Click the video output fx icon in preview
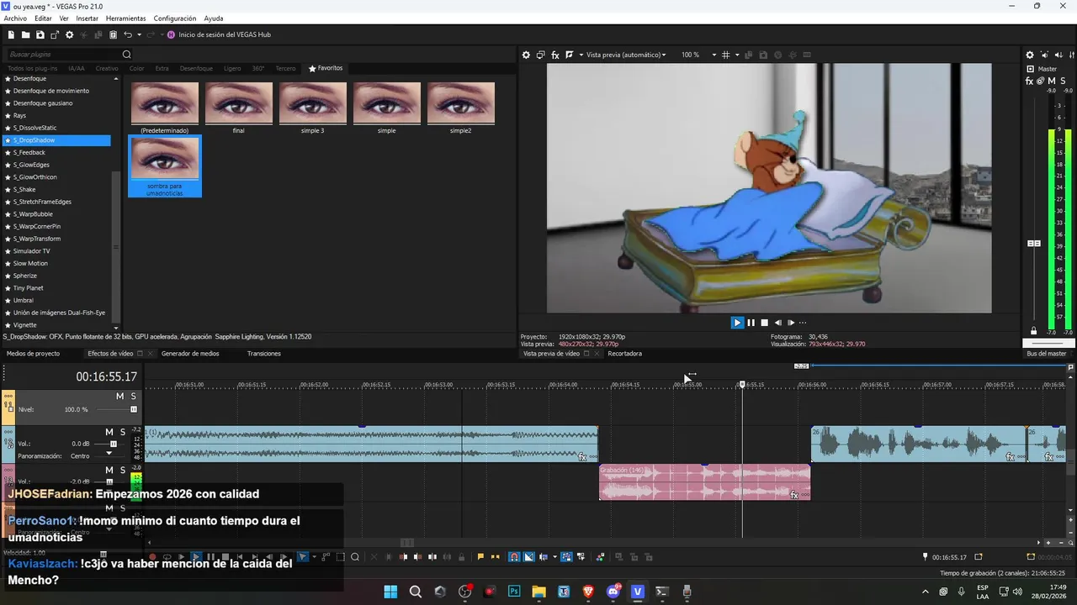The image size is (1077, 605). pyautogui.click(x=555, y=55)
